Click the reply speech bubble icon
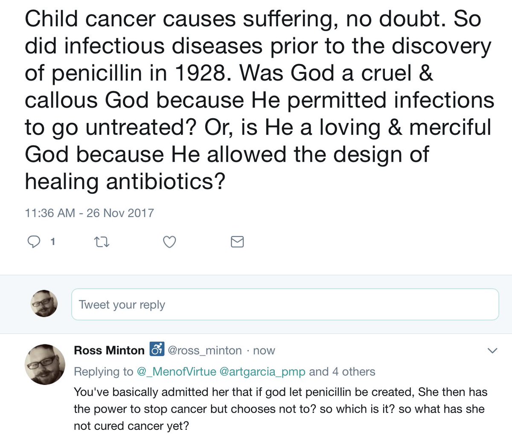This screenshot has width=512, height=440. (x=34, y=242)
